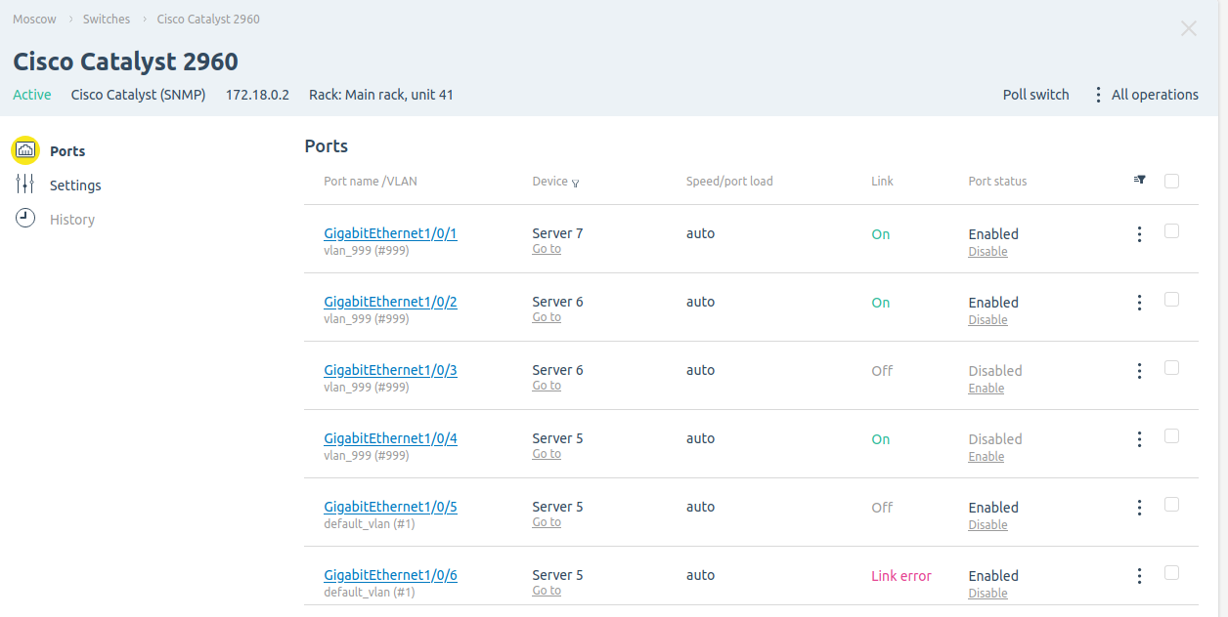Go to Server 5 on port 1/0/4

coord(547,454)
